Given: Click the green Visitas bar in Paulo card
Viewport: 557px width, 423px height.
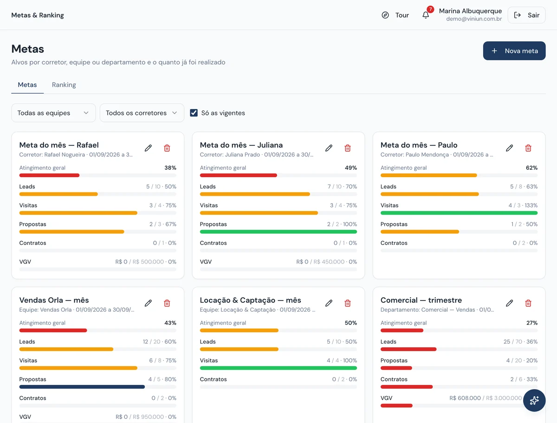Looking at the screenshot, I should pos(459,213).
